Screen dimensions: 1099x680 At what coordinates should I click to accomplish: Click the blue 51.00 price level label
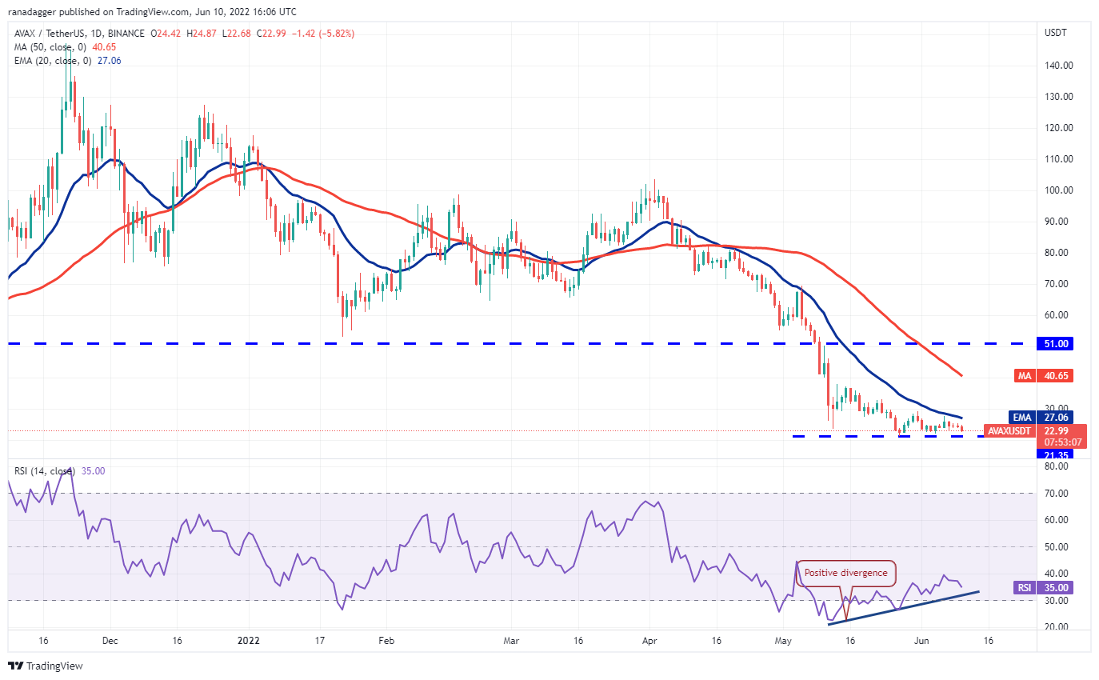click(1055, 344)
